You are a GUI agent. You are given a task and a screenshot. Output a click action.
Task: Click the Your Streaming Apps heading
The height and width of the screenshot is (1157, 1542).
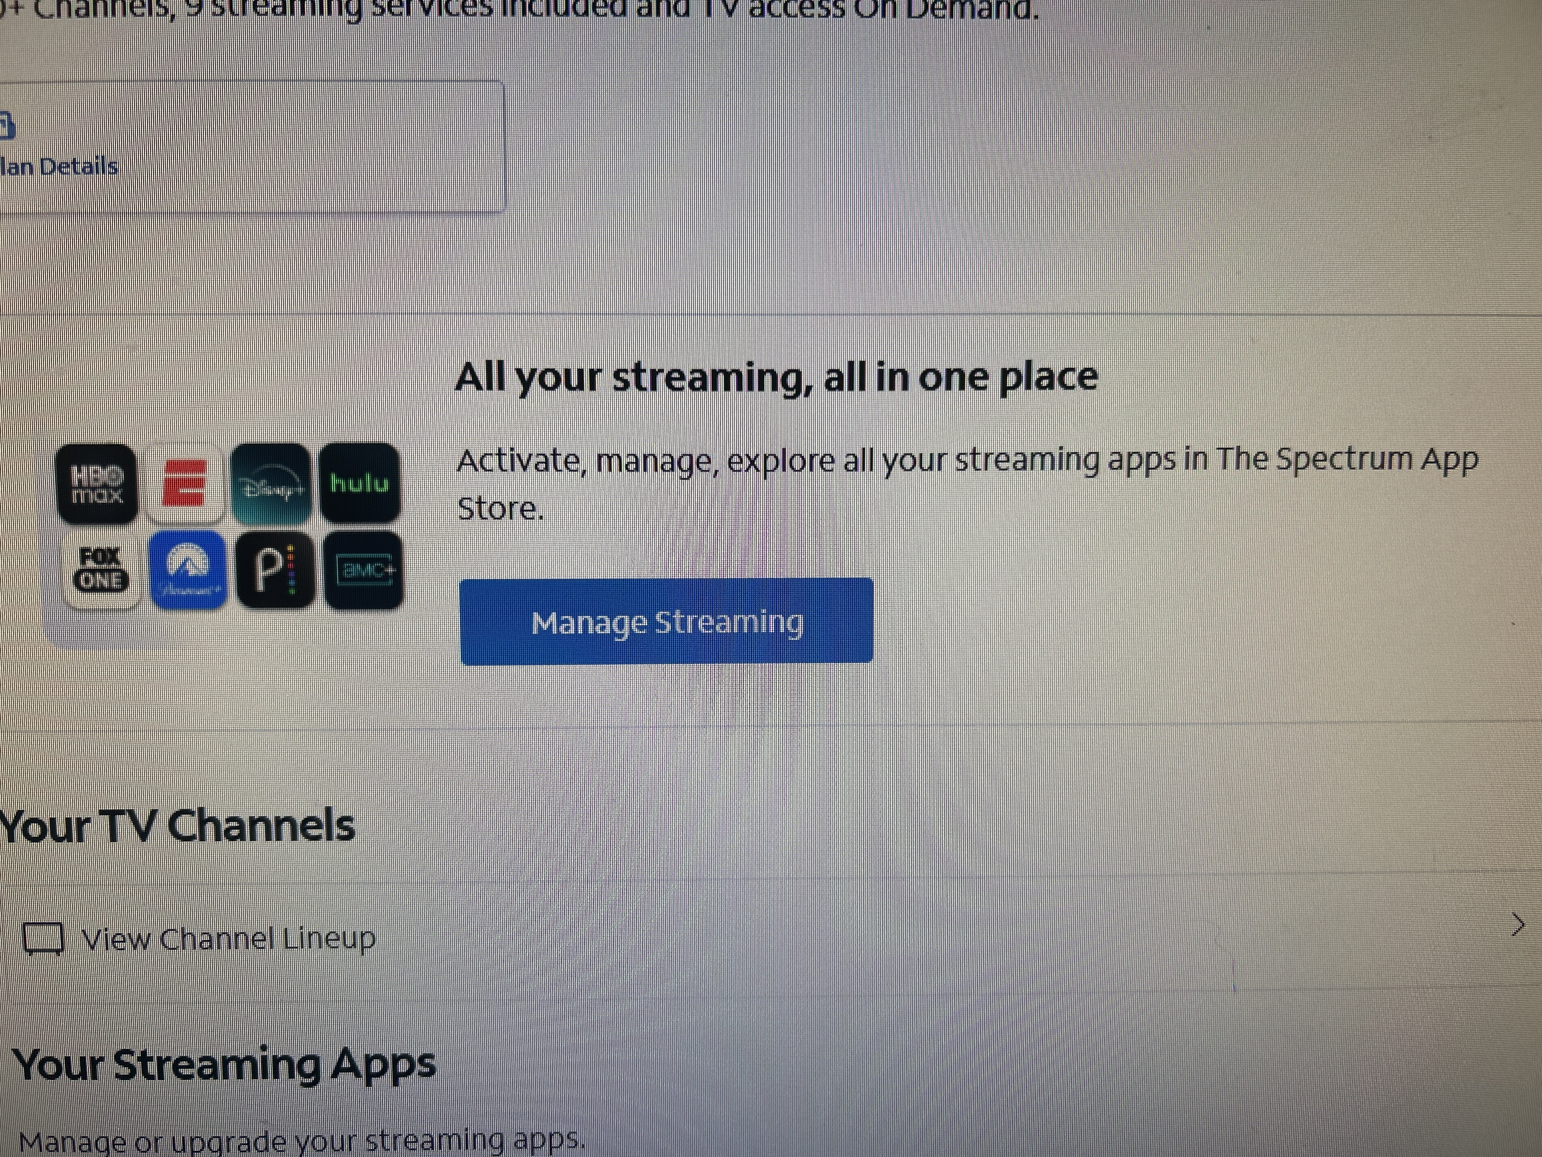point(224,1065)
